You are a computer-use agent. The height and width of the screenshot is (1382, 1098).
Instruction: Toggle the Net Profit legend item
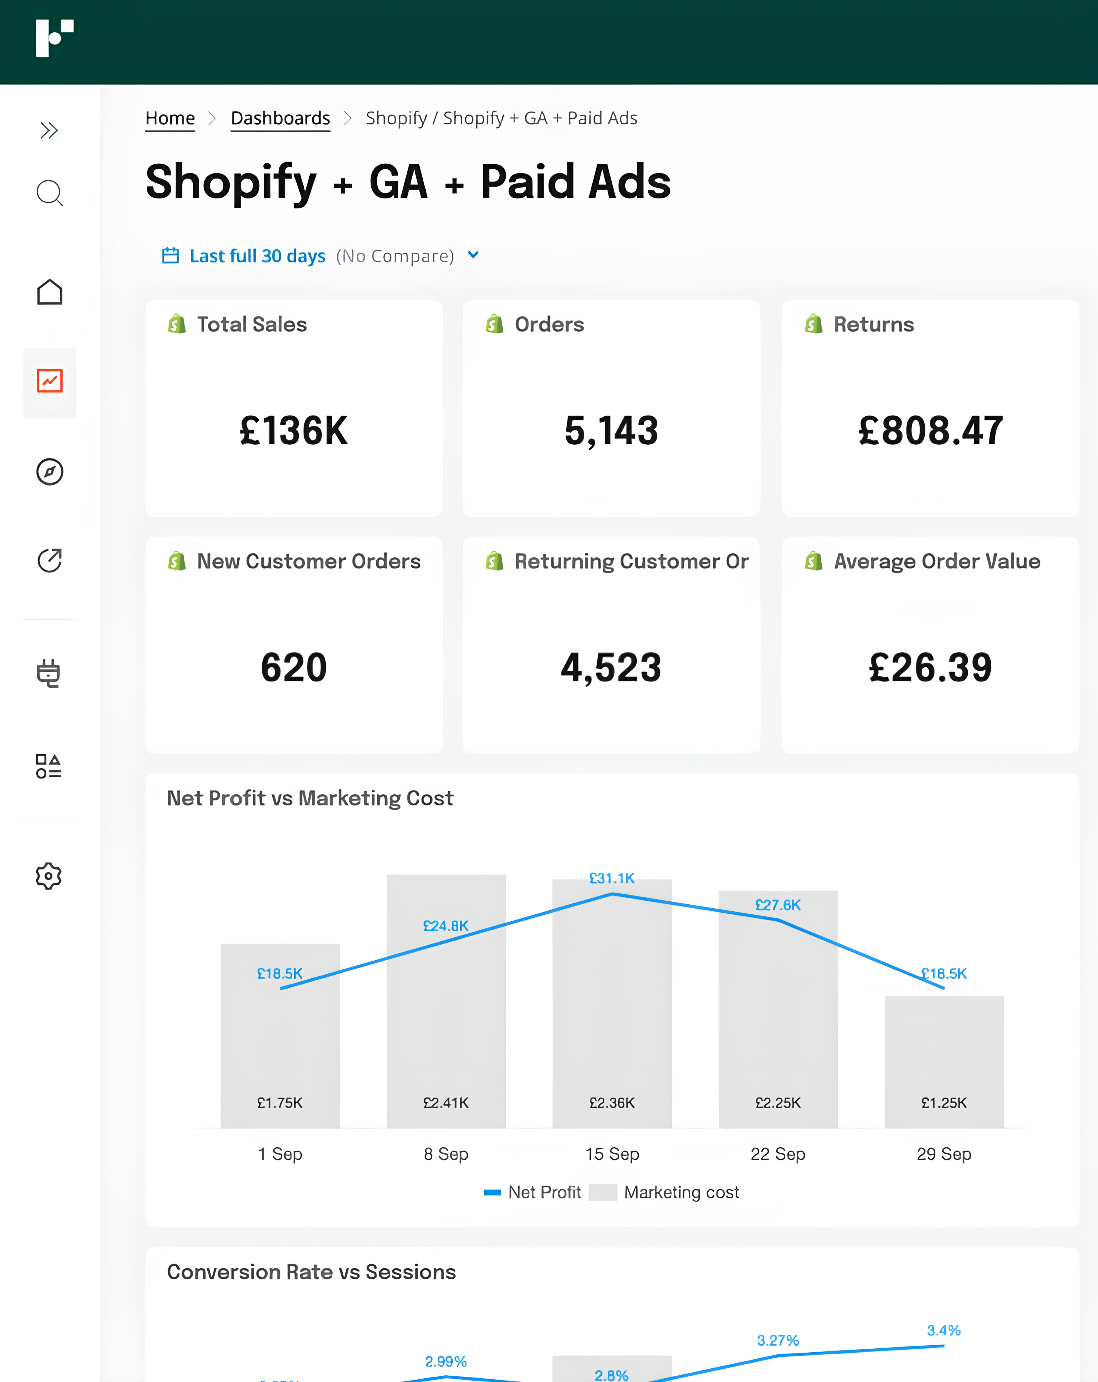(533, 1192)
